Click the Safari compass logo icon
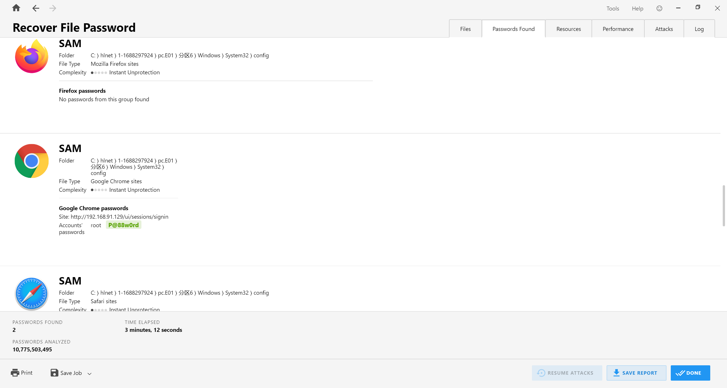 pos(32,294)
